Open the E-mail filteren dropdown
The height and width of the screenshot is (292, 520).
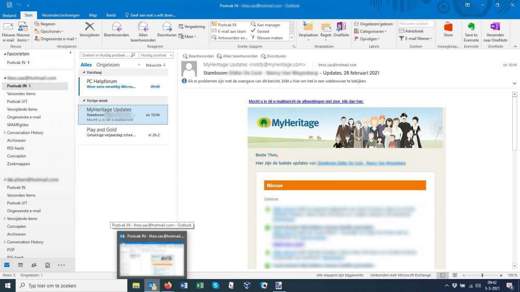(x=415, y=38)
